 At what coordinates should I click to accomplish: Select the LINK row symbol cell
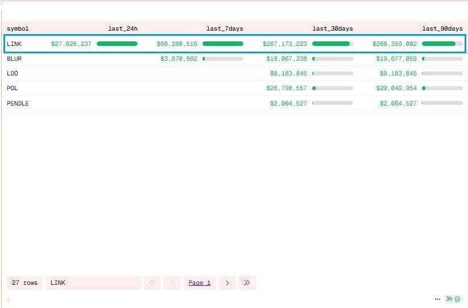[14, 44]
